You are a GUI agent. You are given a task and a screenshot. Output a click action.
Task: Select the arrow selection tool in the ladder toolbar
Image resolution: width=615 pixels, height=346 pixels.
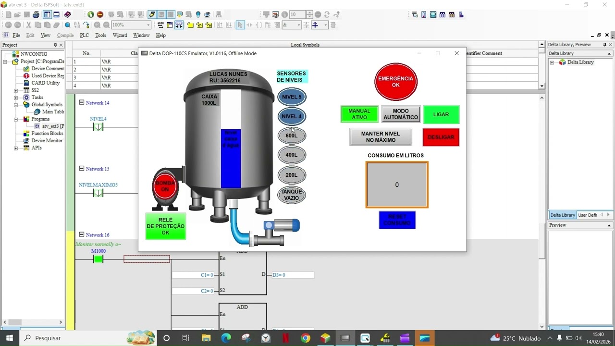pyautogui.click(x=240, y=25)
